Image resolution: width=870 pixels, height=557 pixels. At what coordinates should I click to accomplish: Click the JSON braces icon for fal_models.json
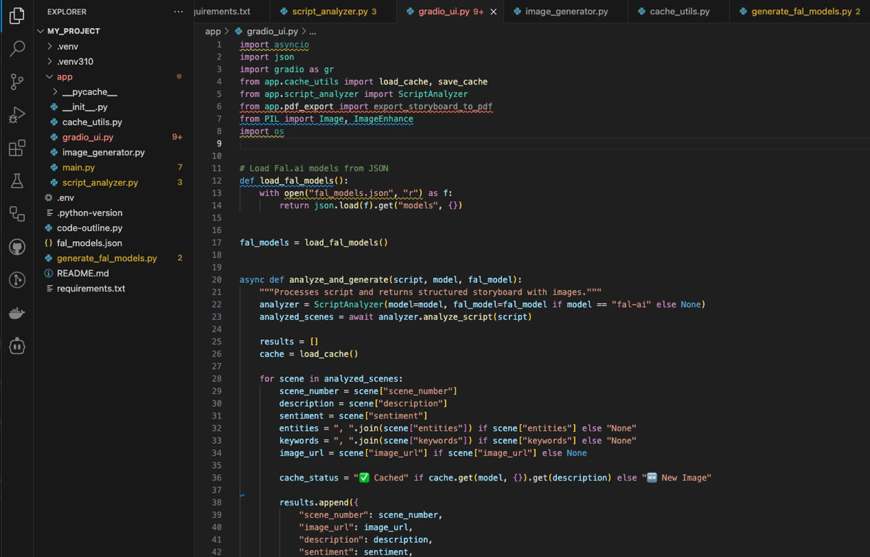click(x=48, y=243)
